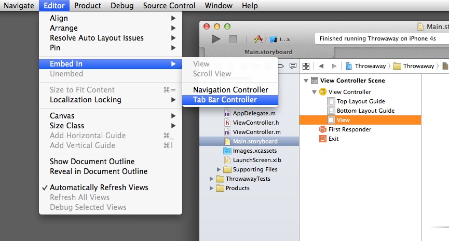Select Bottom Layout Guide item
This screenshot has height=241, width=449.
click(365, 111)
